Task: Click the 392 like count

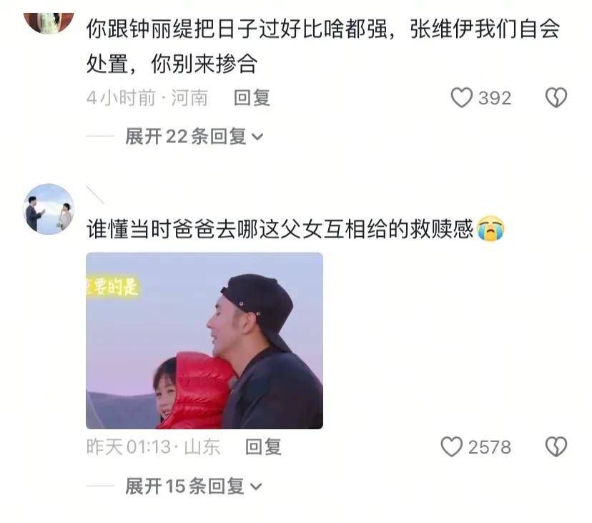Action: (495, 98)
